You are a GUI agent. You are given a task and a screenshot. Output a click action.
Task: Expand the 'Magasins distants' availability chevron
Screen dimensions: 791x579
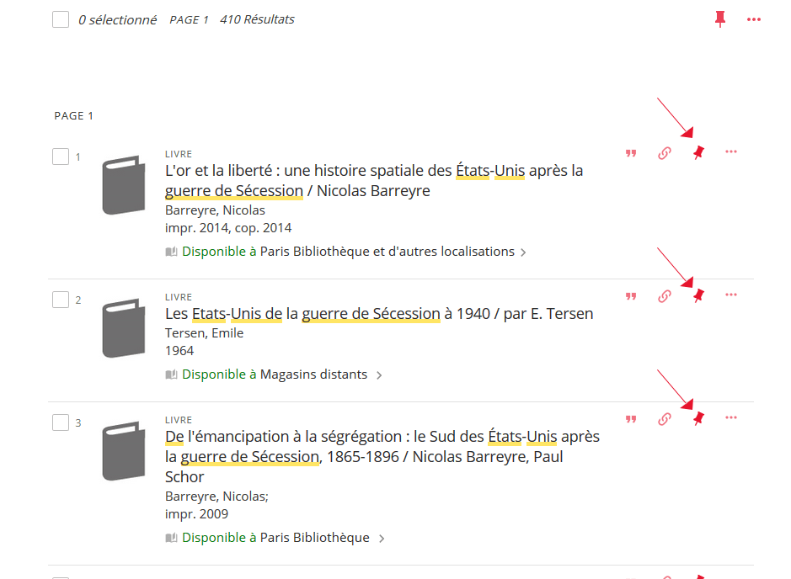[x=379, y=375]
